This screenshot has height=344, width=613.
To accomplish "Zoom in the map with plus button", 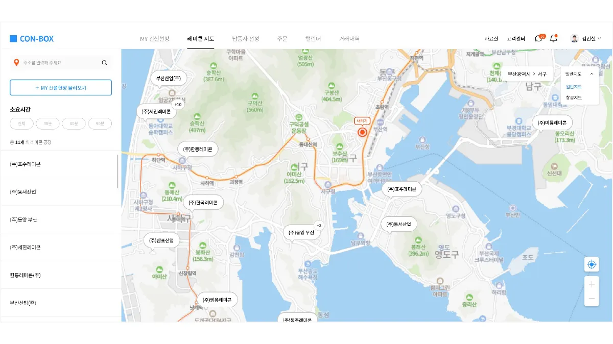I will [592, 284].
